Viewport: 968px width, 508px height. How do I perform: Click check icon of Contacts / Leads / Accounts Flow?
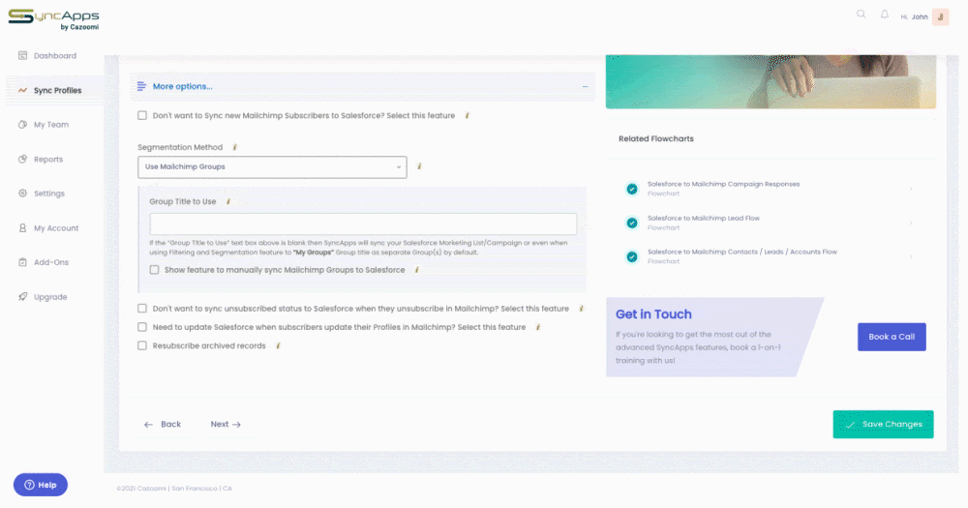tap(631, 256)
